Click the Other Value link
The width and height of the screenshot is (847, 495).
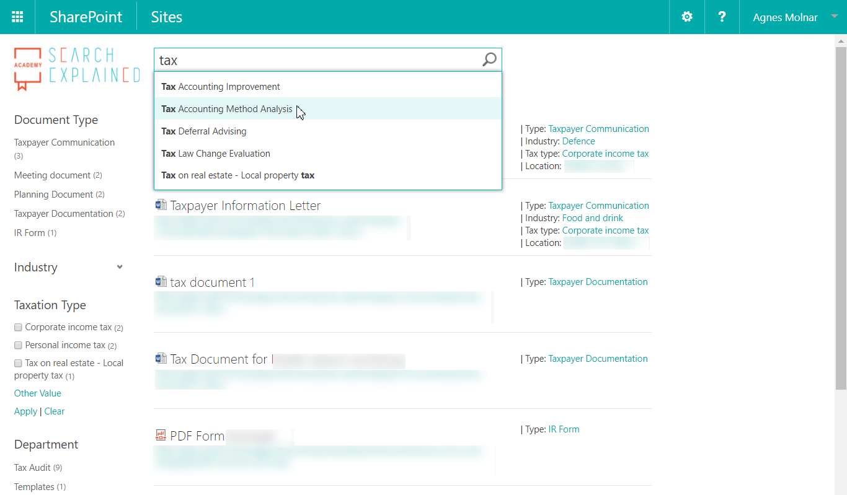tap(38, 393)
